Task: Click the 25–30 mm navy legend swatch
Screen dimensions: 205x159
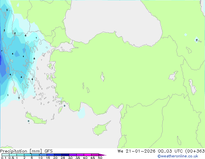Action: click(x=65, y=155)
